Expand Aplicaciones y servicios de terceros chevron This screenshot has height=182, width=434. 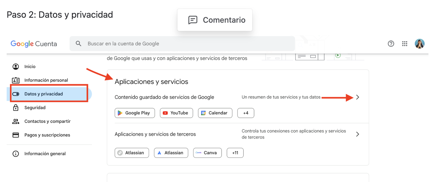[358, 134]
